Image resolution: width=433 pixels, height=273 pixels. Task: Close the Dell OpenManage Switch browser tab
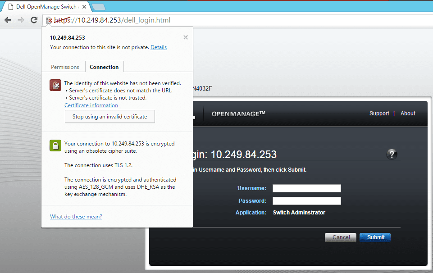84,7
